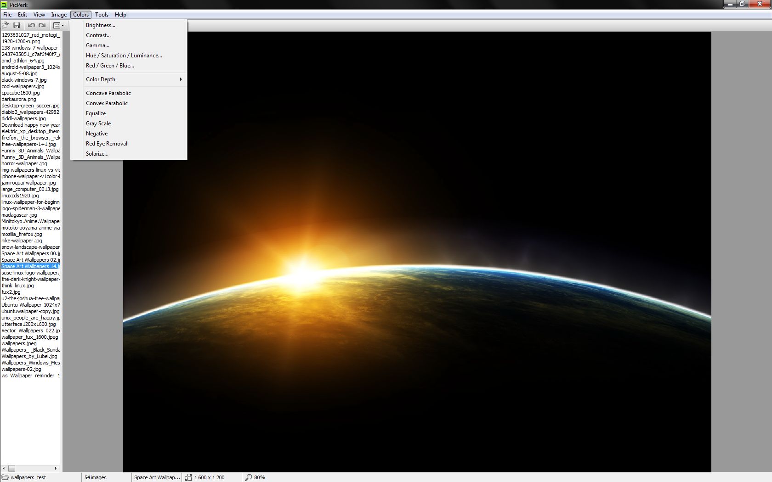The width and height of the screenshot is (772, 482).
Task: Select file Space Art Wallpapers 02
Action: 30,260
